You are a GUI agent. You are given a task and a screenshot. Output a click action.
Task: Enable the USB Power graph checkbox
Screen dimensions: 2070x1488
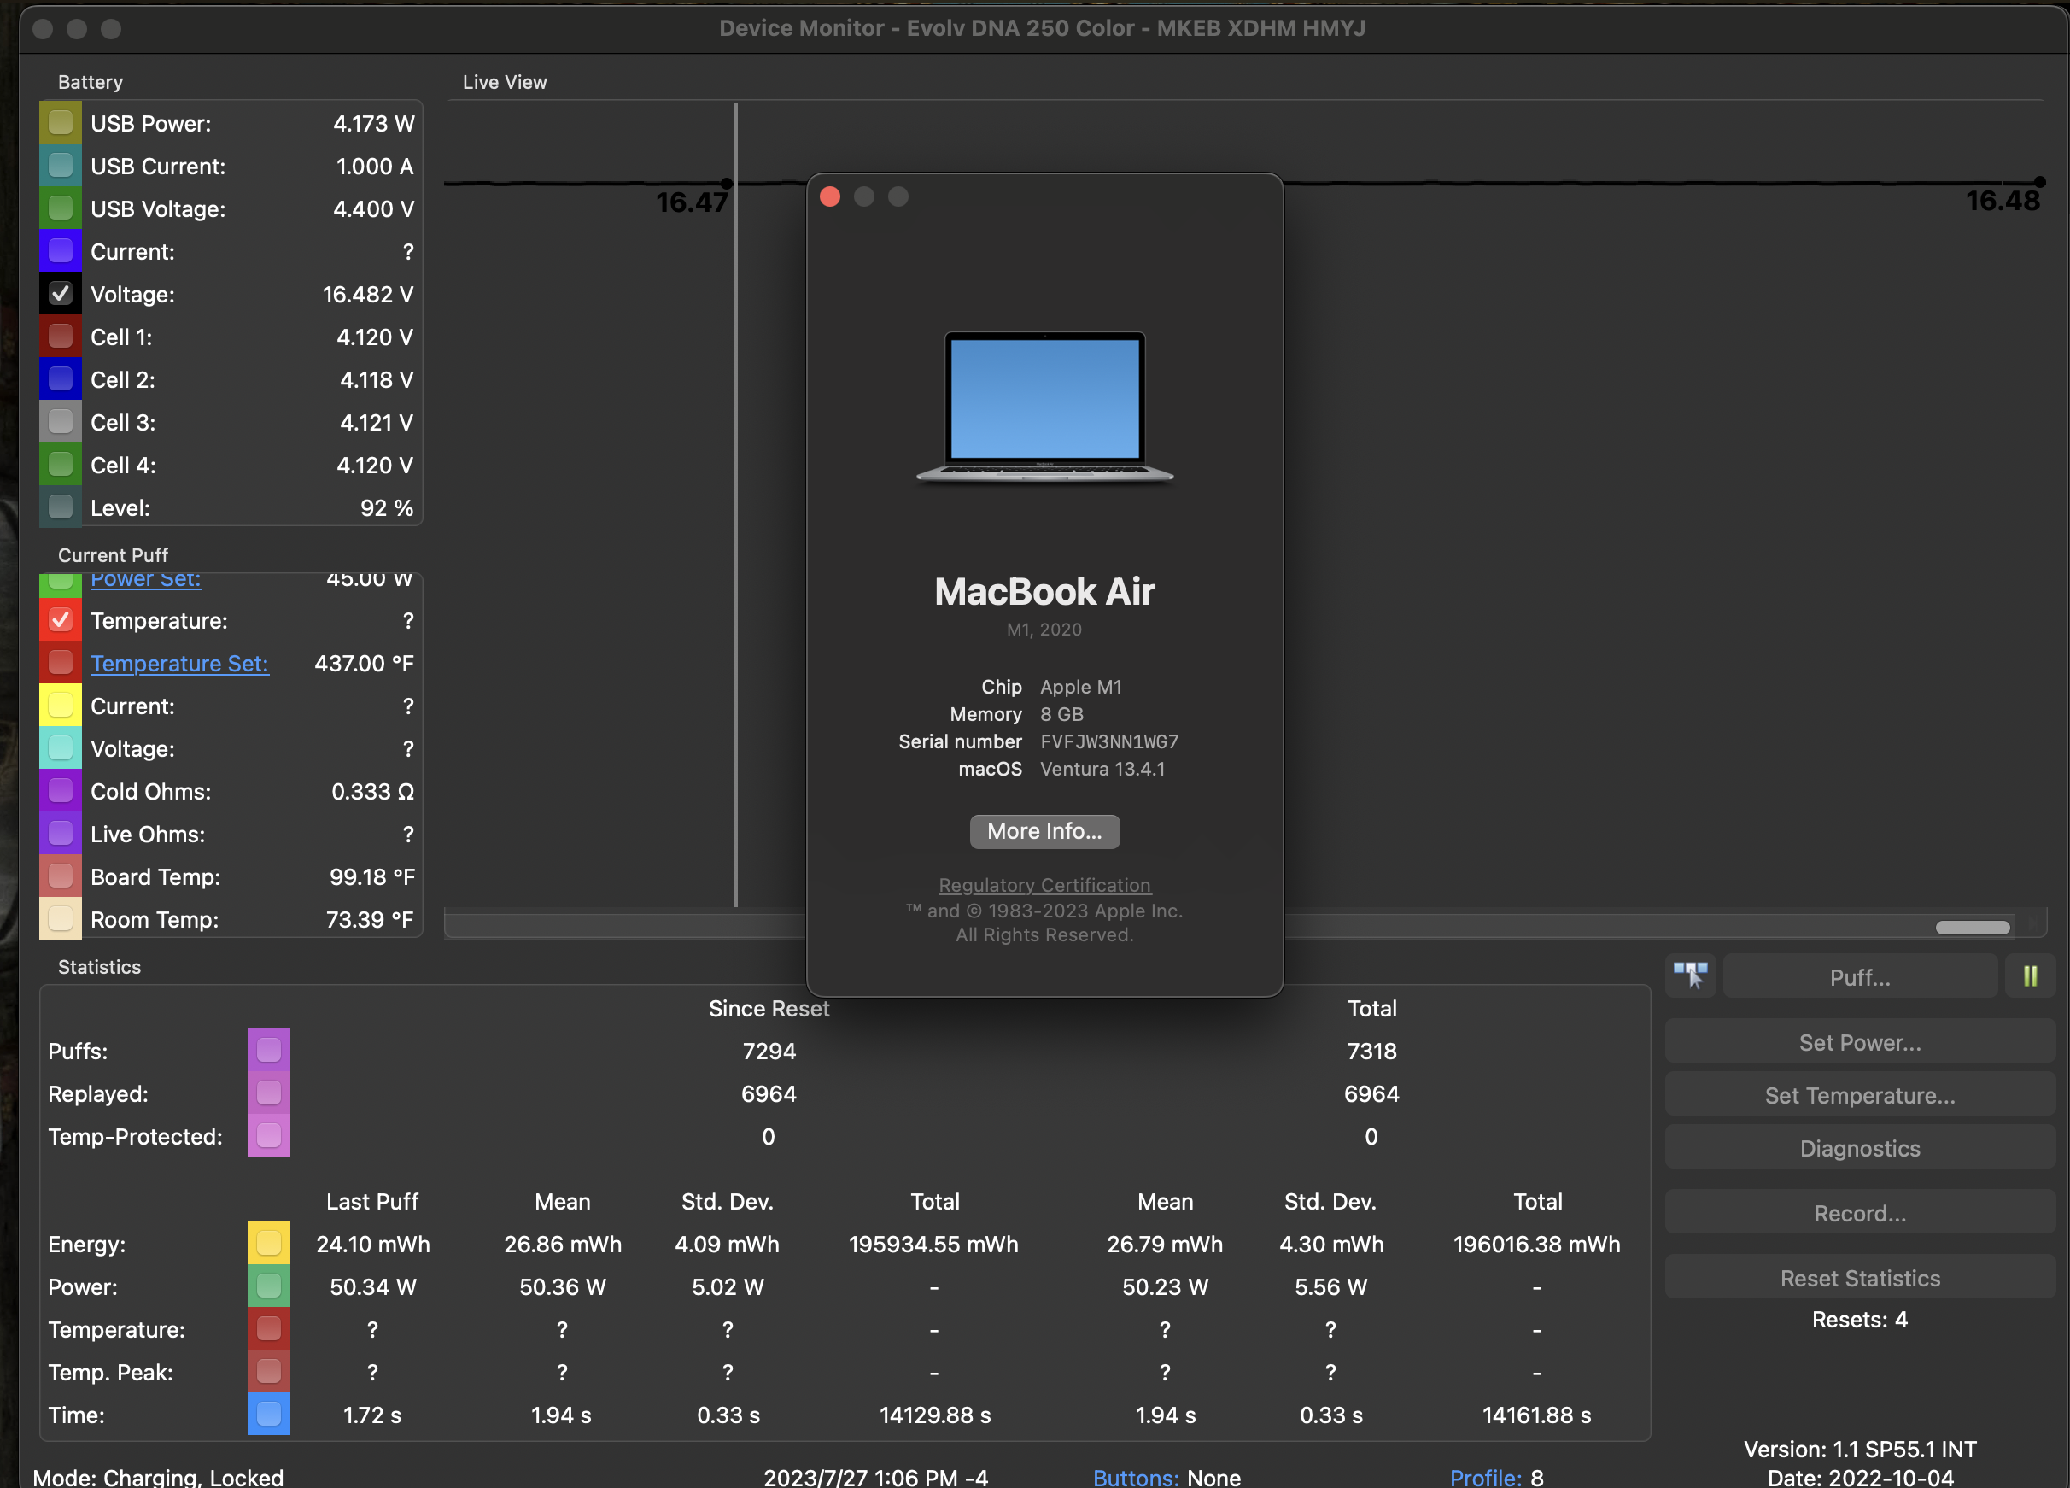61,123
